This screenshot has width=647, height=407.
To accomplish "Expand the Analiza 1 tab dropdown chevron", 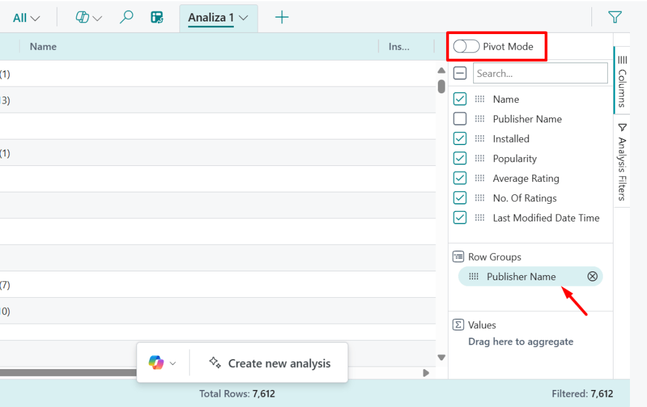I will (243, 18).
